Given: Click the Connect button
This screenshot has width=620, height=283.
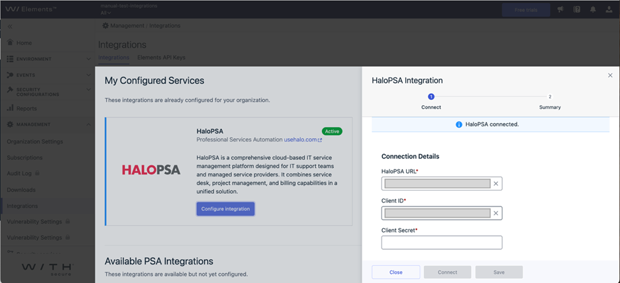Looking at the screenshot, I should pos(448,272).
